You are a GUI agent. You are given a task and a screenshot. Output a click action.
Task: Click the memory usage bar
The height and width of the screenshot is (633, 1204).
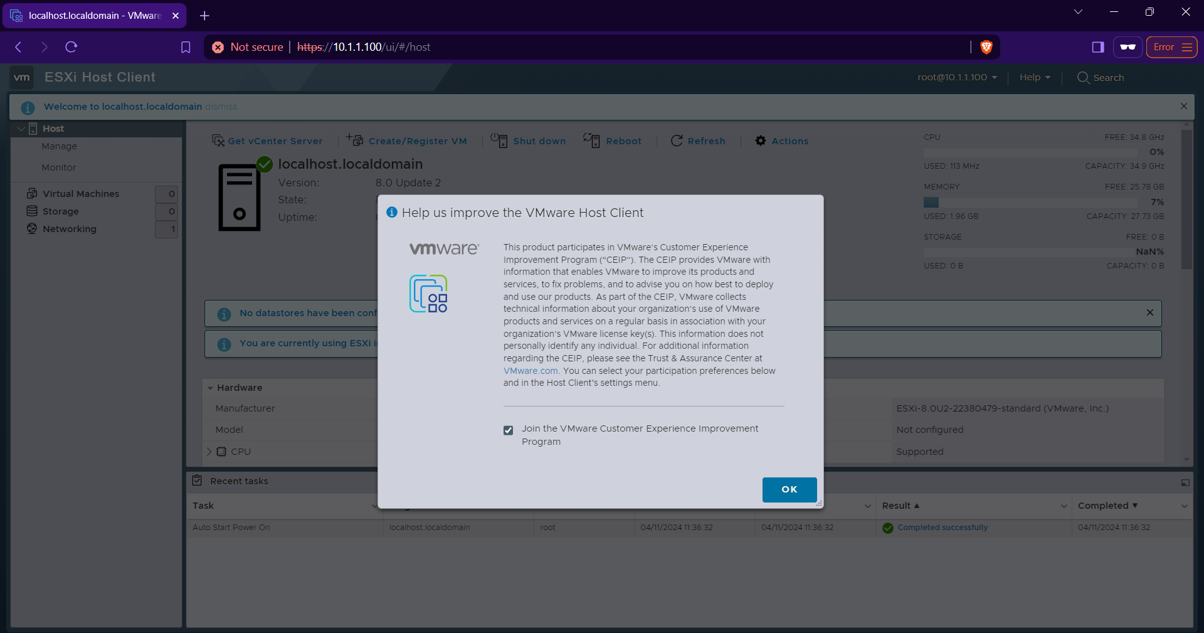coord(1030,203)
